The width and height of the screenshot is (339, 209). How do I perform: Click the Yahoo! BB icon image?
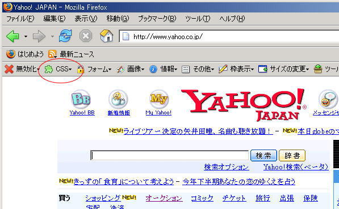coord(81,99)
